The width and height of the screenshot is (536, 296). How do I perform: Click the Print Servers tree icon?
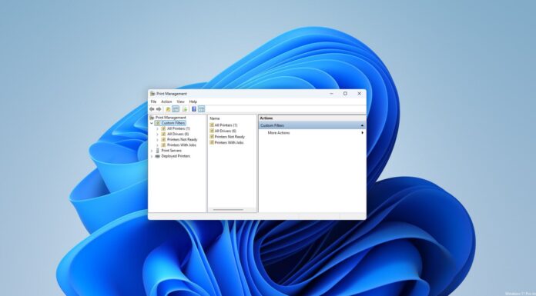tap(158, 151)
